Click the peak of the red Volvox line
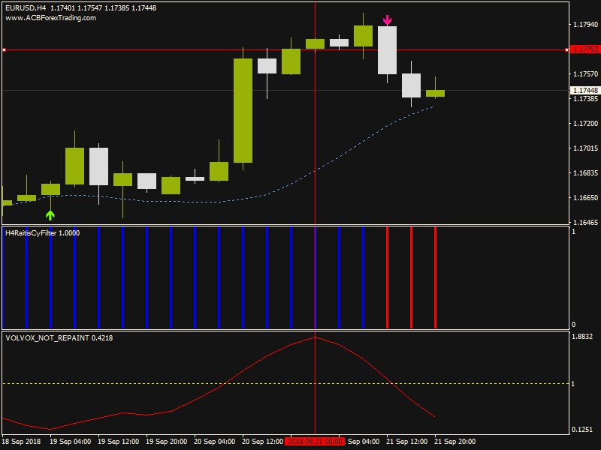This screenshot has height=450, width=601. [x=316, y=337]
